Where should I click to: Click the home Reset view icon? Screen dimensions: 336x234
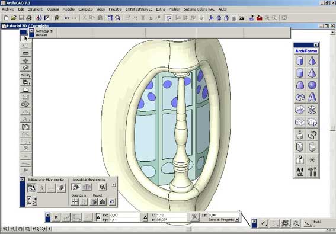coord(103,201)
